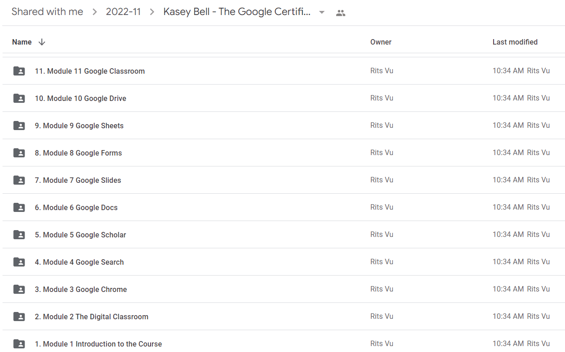565x352 pixels.
Task: Select the 4. Module 4 Google Search row
Action: [283, 262]
